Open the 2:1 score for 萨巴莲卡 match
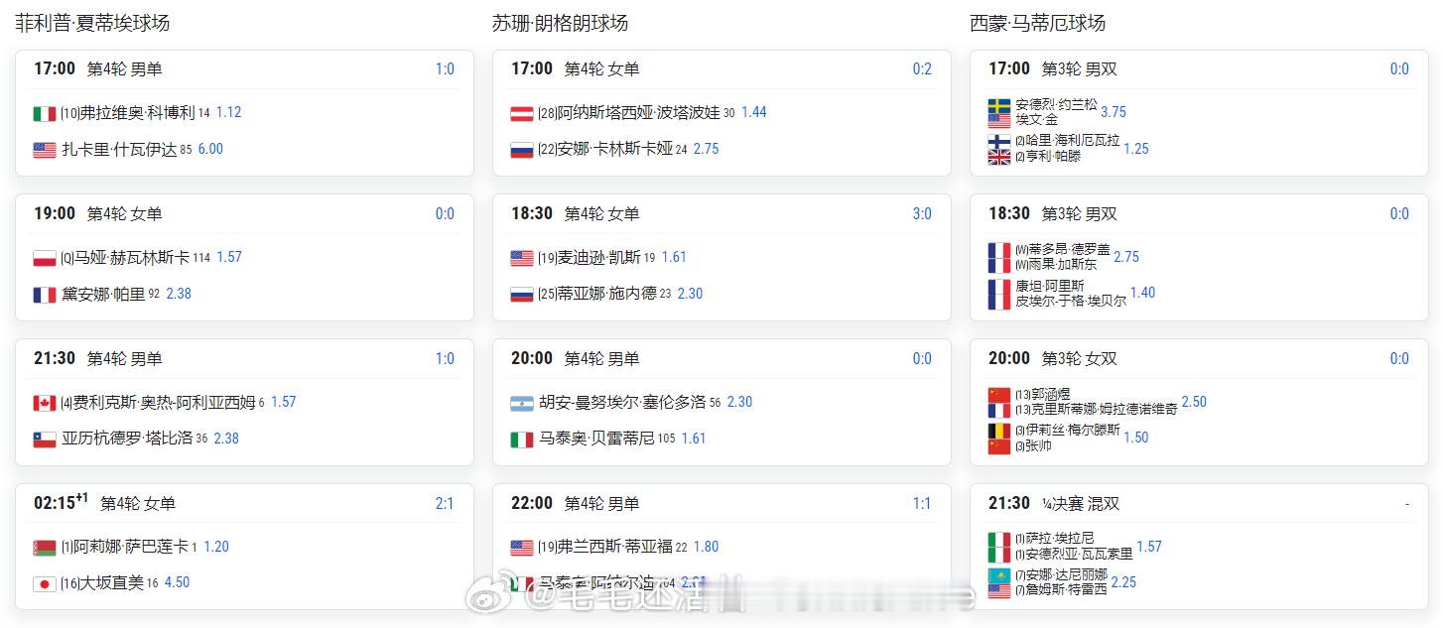 click(445, 503)
